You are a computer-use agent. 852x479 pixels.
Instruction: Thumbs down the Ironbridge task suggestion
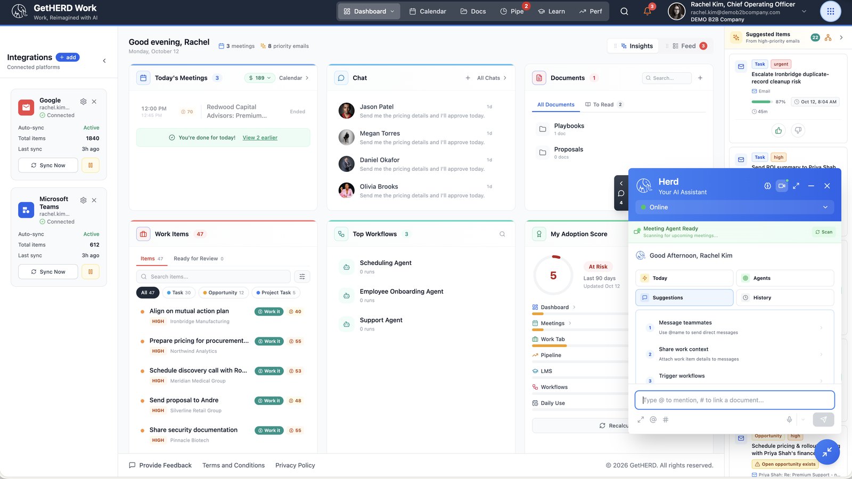click(798, 130)
